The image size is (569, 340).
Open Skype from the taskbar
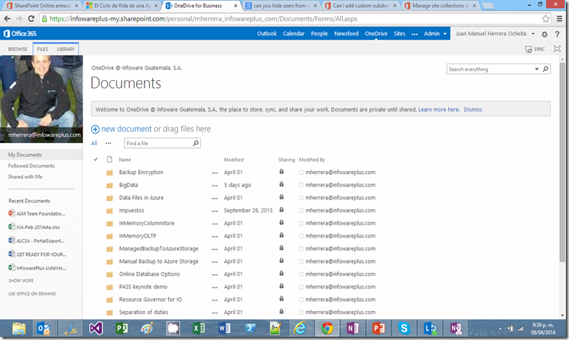tap(404, 329)
